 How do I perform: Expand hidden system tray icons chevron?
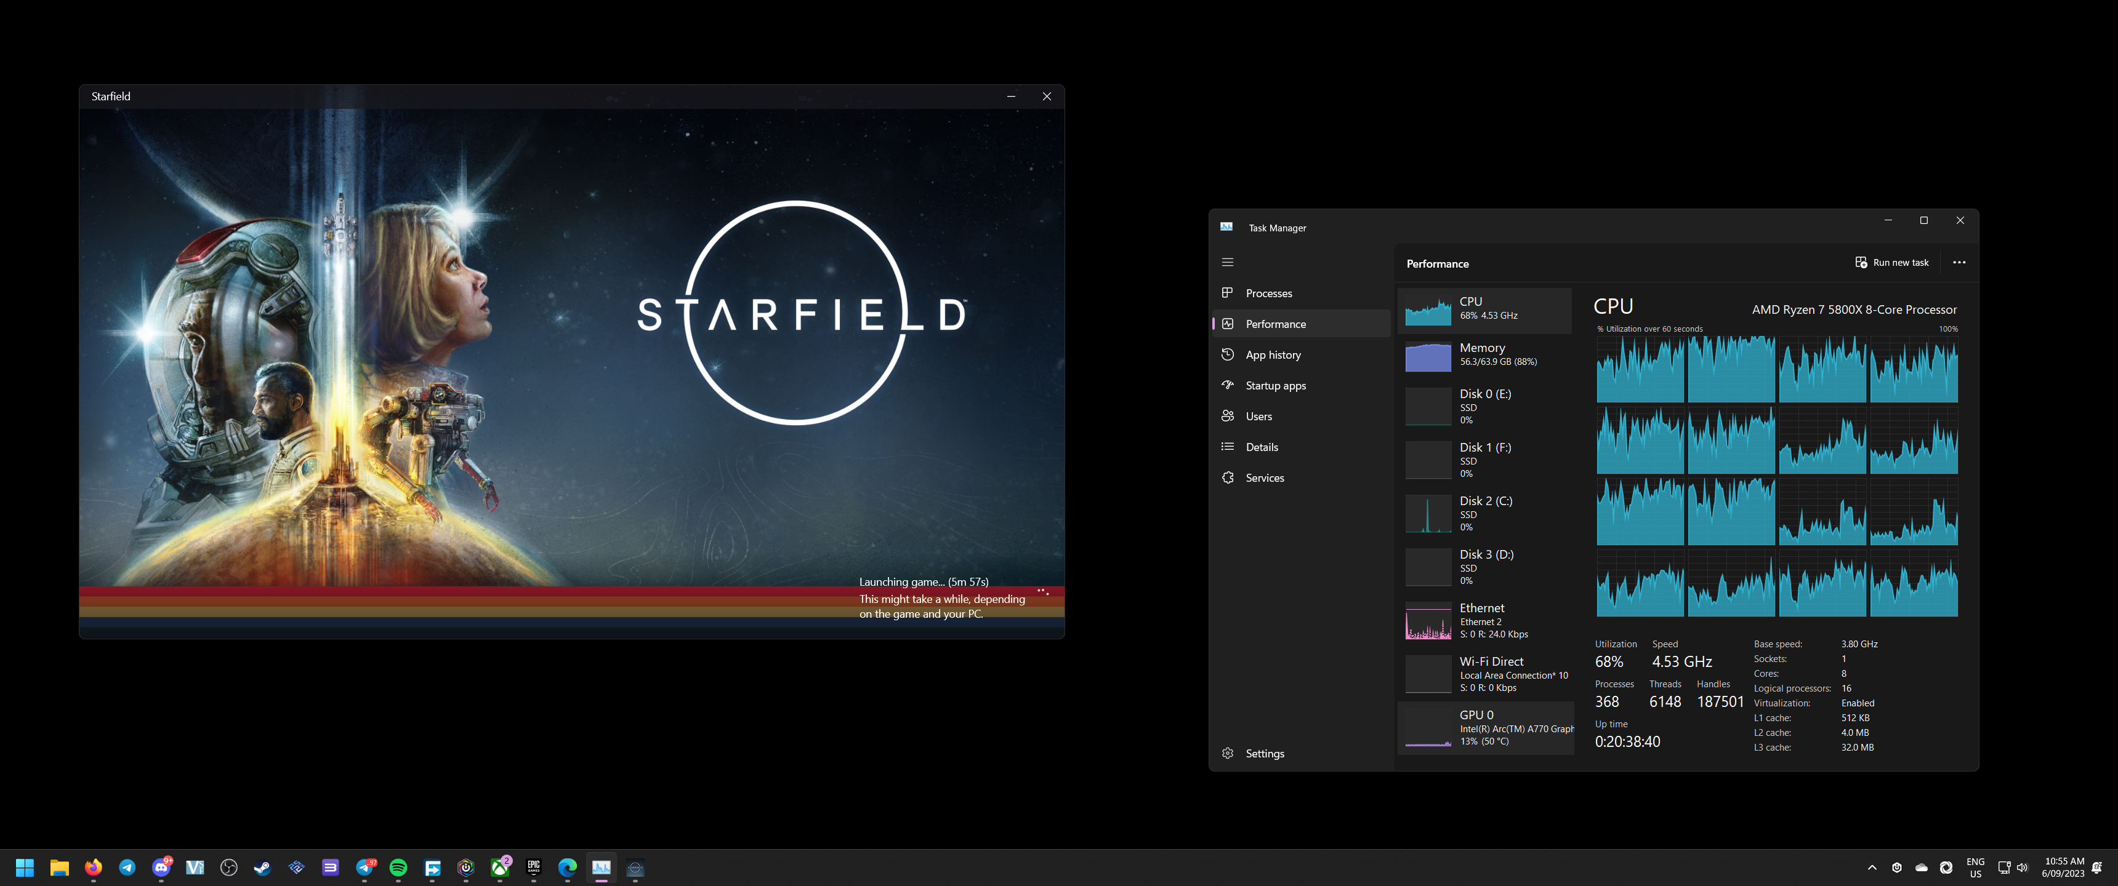tap(1872, 867)
